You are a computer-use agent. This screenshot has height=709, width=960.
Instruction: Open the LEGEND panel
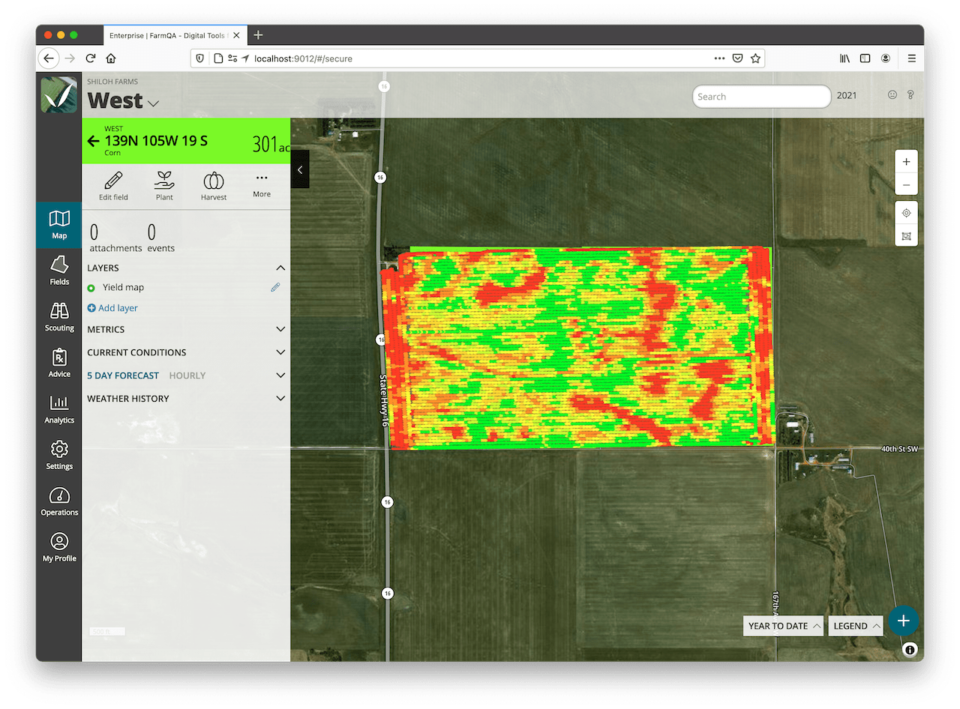[857, 626]
